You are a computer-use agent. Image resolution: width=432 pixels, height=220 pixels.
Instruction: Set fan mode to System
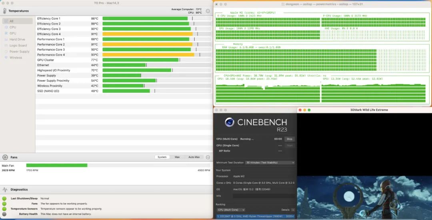pos(162,157)
